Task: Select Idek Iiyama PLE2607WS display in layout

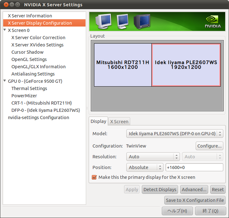Action: pyautogui.click(x=186, y=65)
